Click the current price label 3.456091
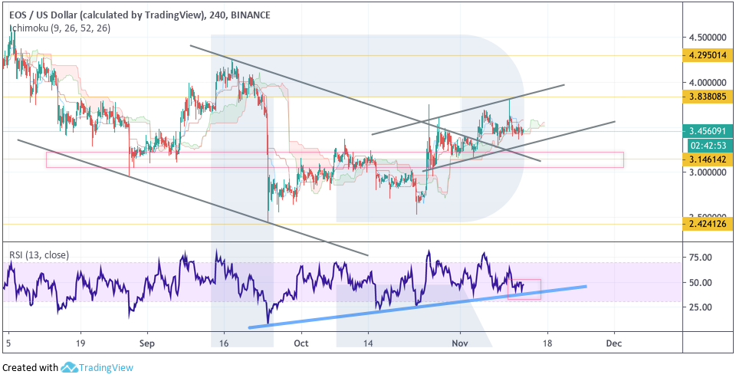 [x=708, y=131]
